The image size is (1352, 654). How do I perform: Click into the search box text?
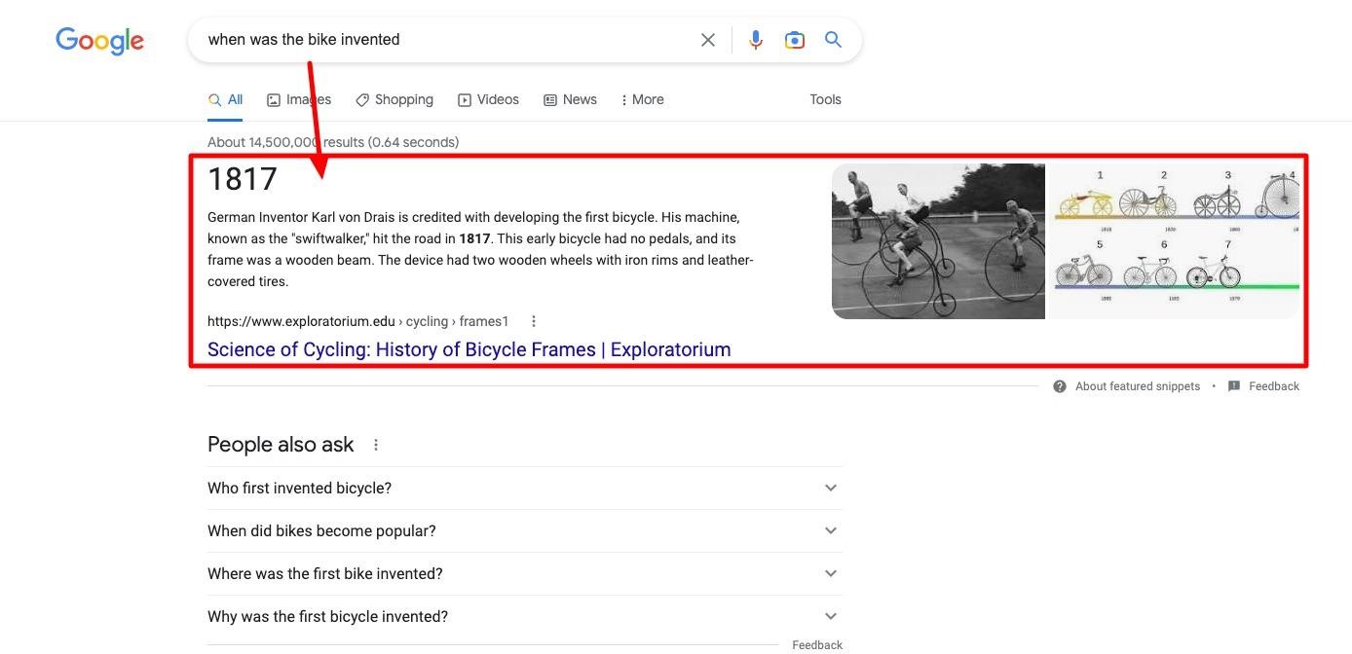(304, 40)
